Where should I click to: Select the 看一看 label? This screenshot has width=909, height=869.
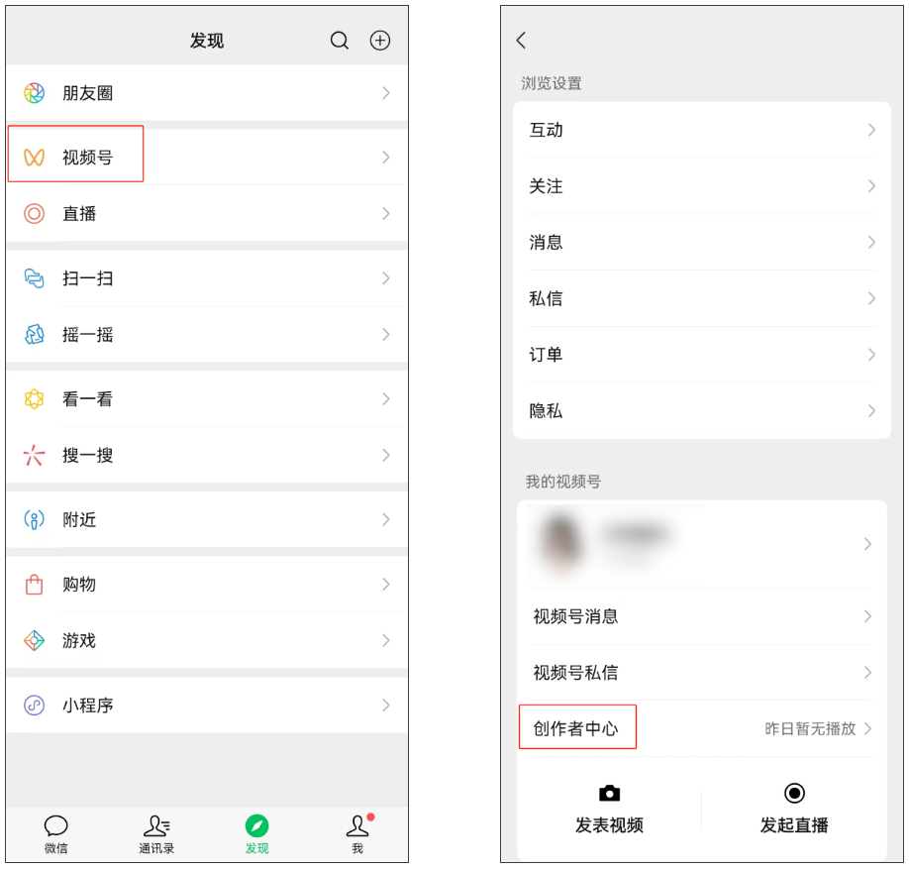[x=88, y=399]
